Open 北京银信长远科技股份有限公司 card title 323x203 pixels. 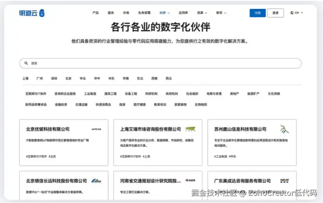coord(56,181)
